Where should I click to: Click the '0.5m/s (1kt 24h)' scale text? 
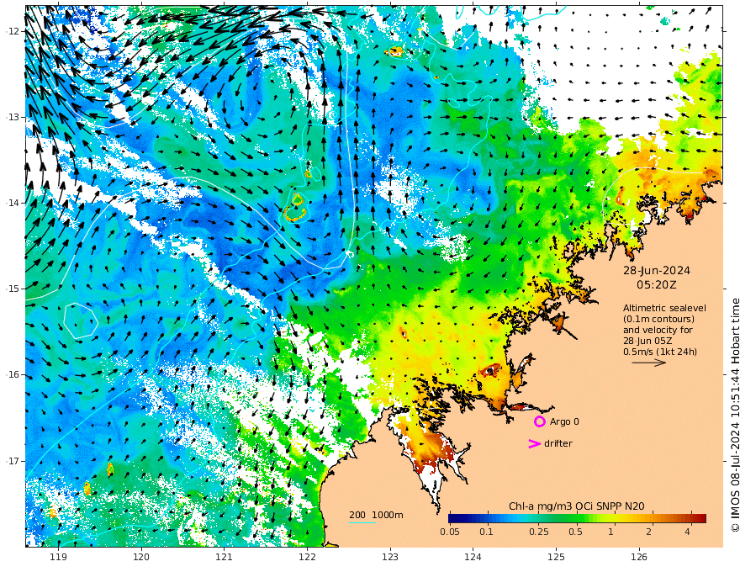coord(660,352)
